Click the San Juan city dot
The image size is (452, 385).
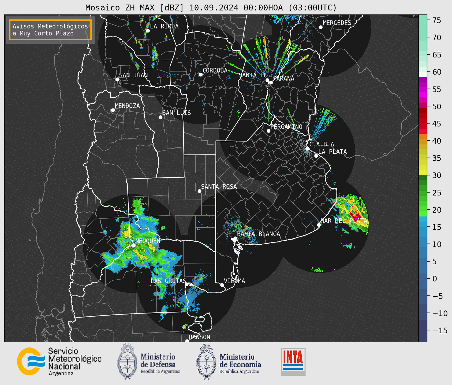tap(117, 80)
